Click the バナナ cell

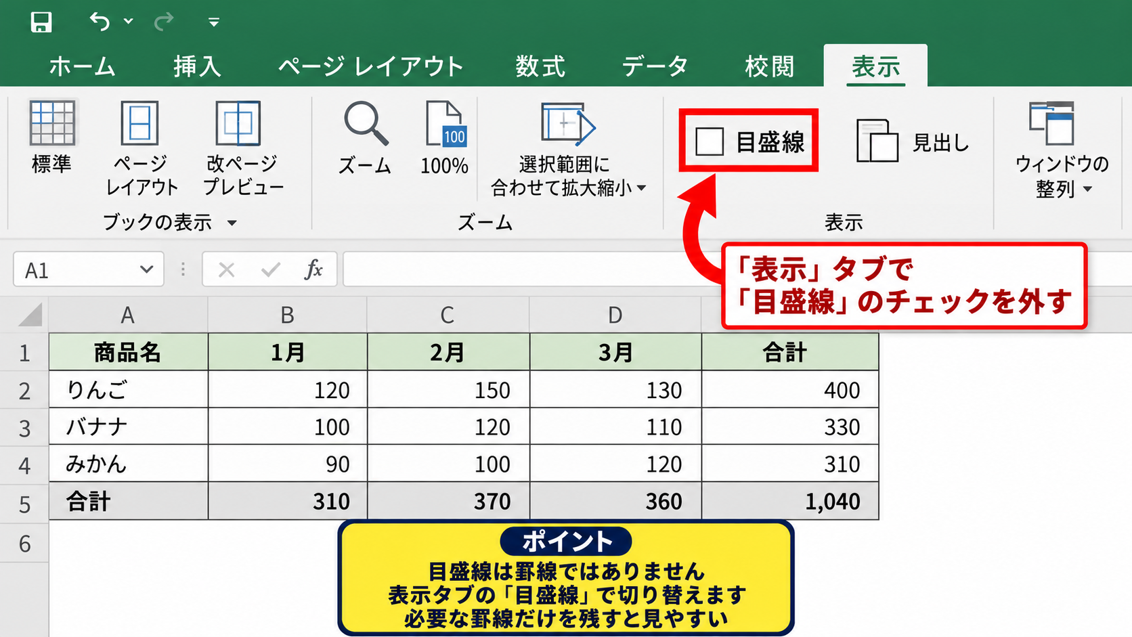129,426
